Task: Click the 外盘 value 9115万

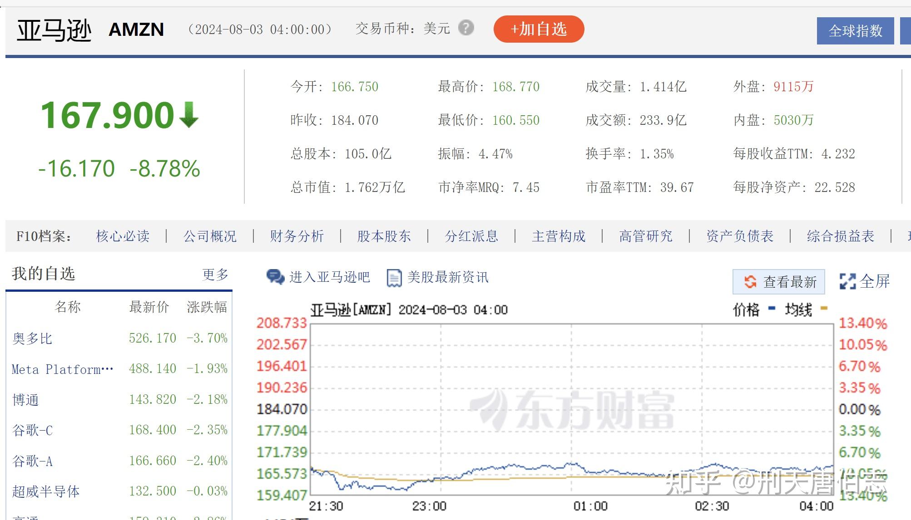Action: [x=793, y=87]
